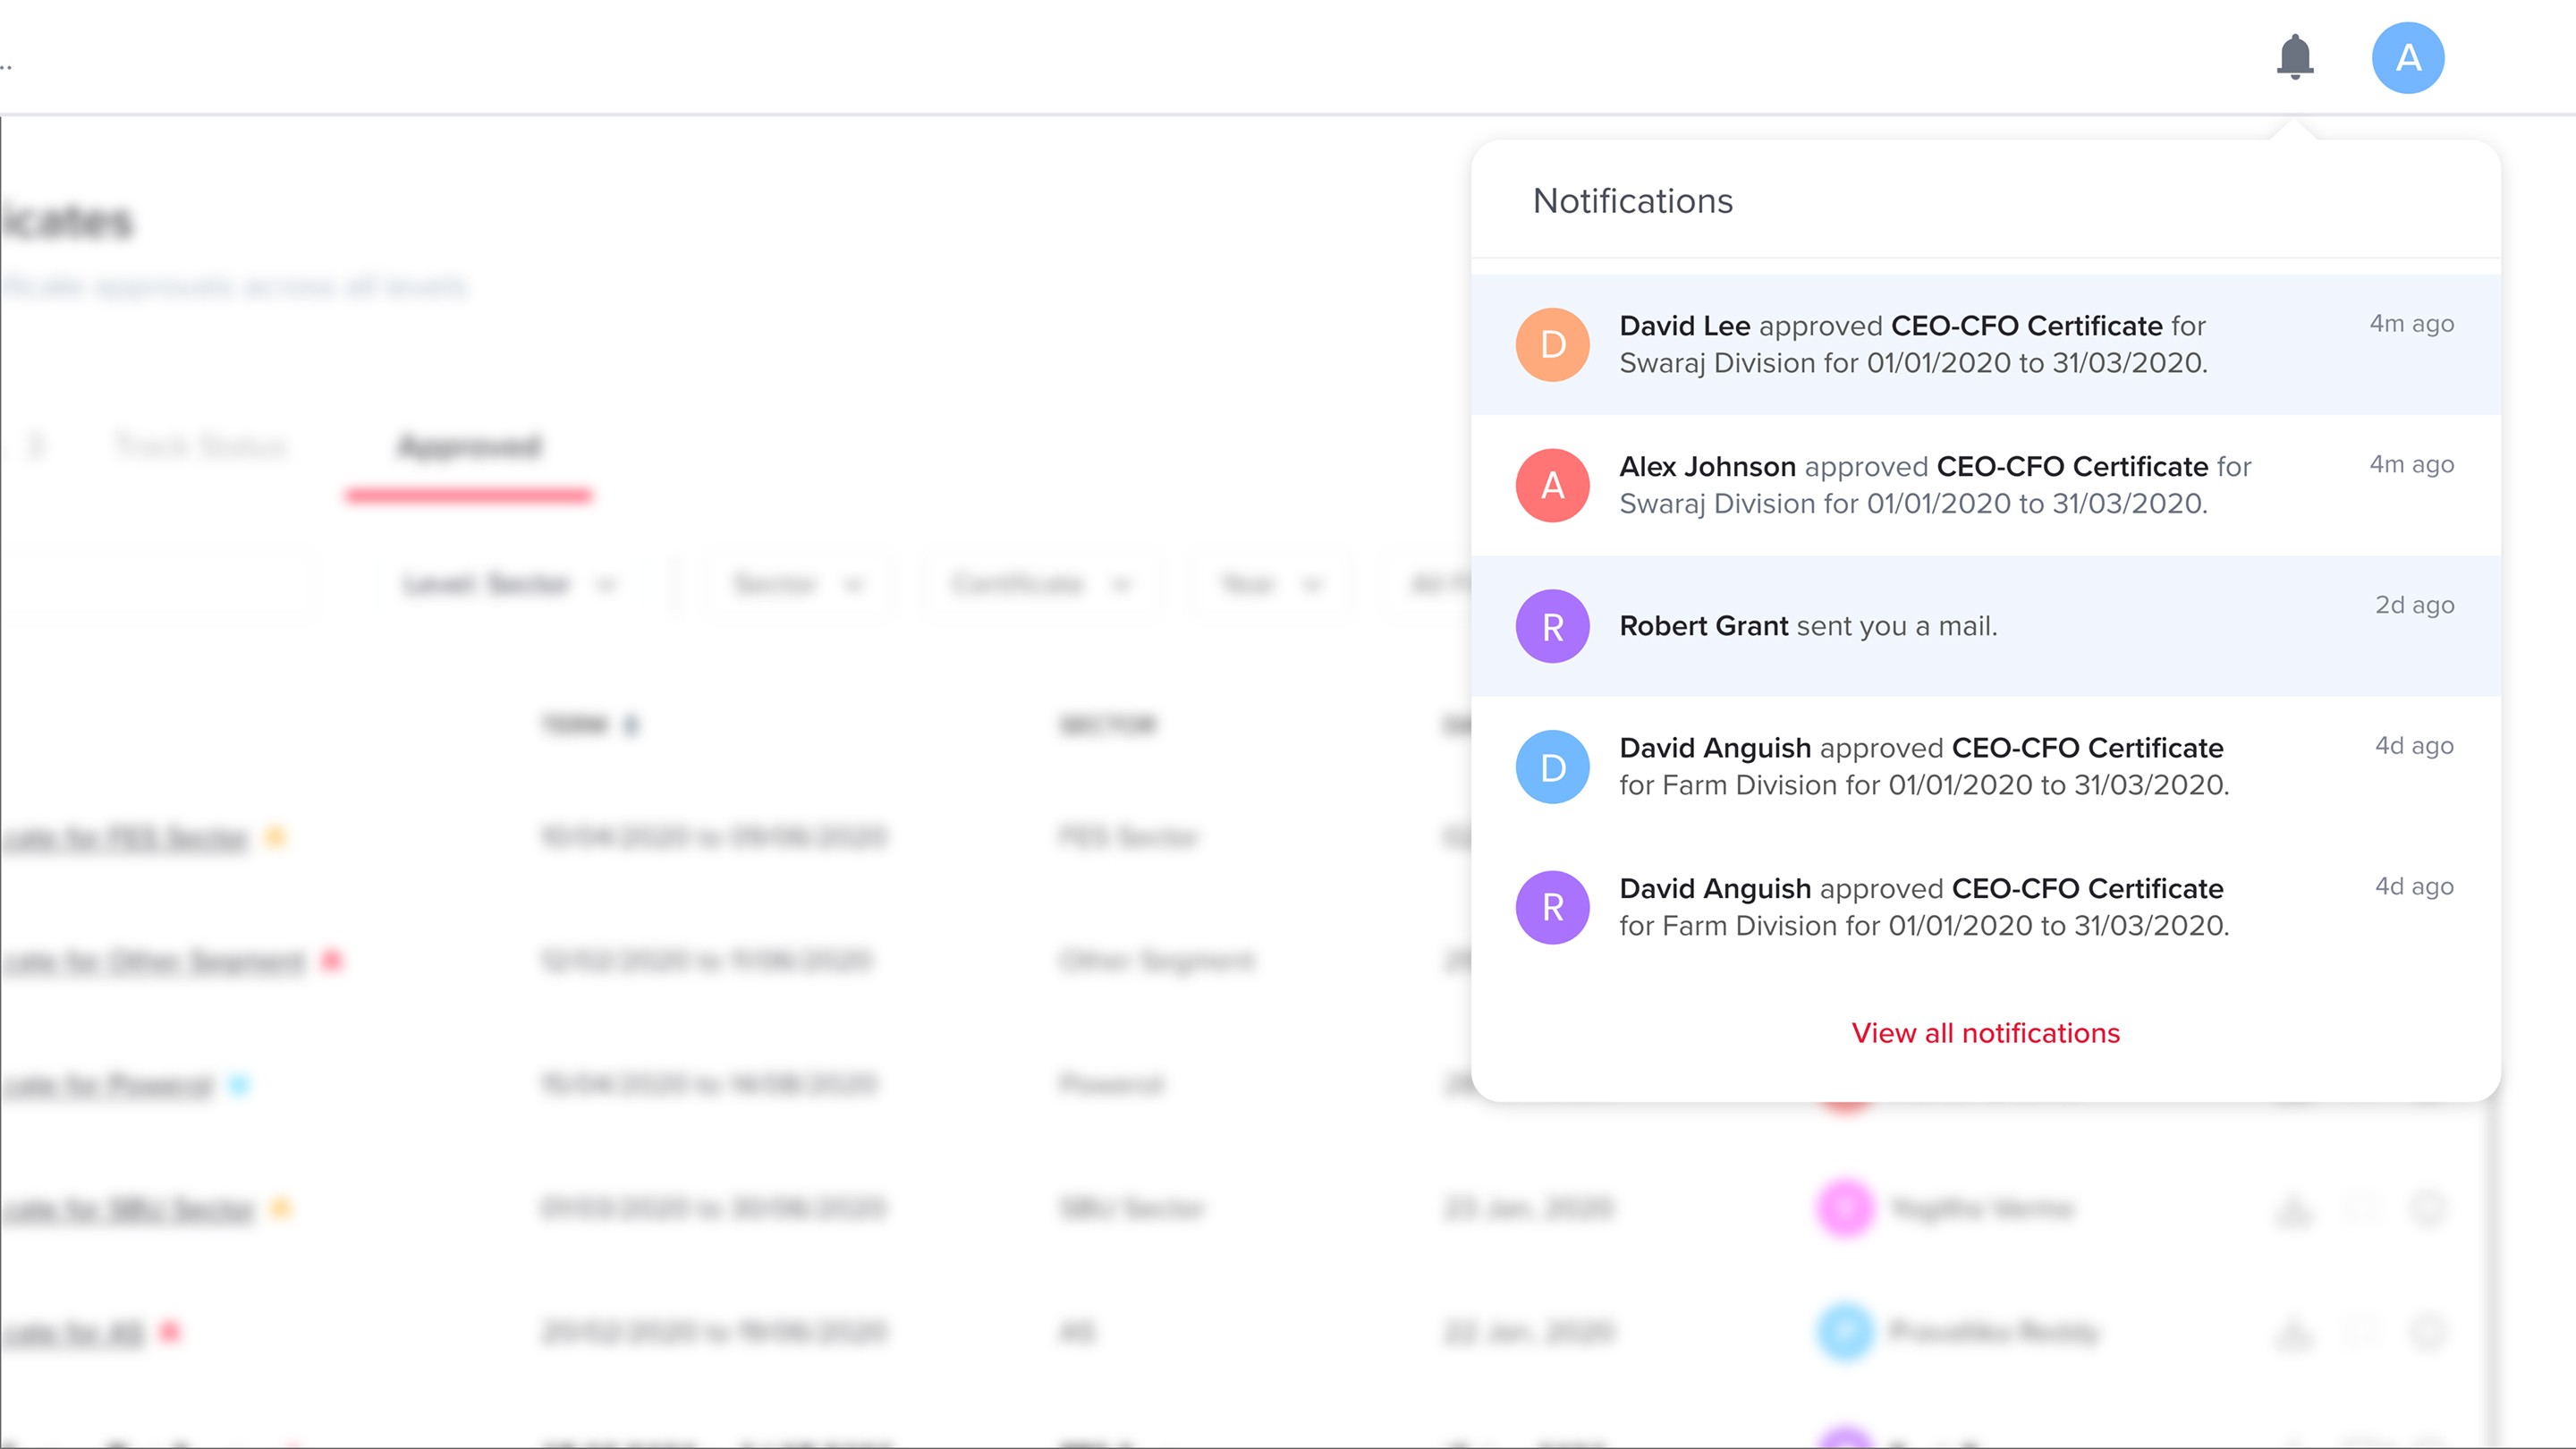Image resolution: width=2576 pixels, height=1449 pixels.
Task: Expand the Level: Sector dropdown
Action: tap(509, 584)
